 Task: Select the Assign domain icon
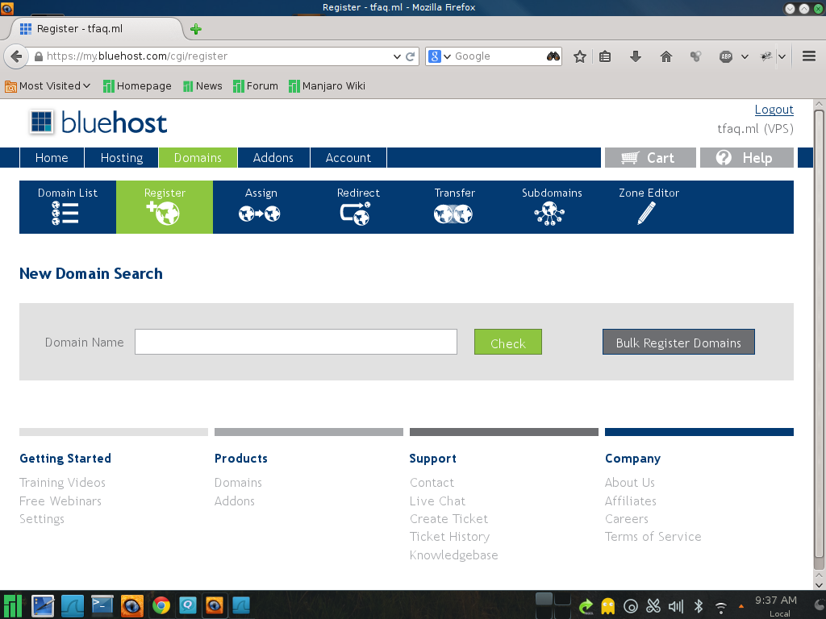(x=261, y=213)
